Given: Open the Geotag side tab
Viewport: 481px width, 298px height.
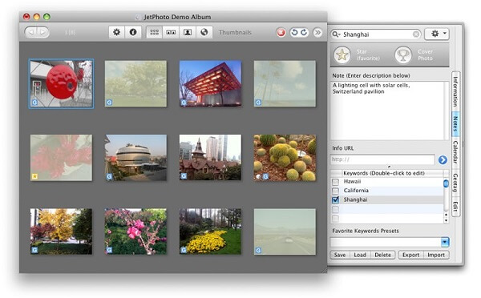Looking at the screenshot, I should [x=455, y=183].
